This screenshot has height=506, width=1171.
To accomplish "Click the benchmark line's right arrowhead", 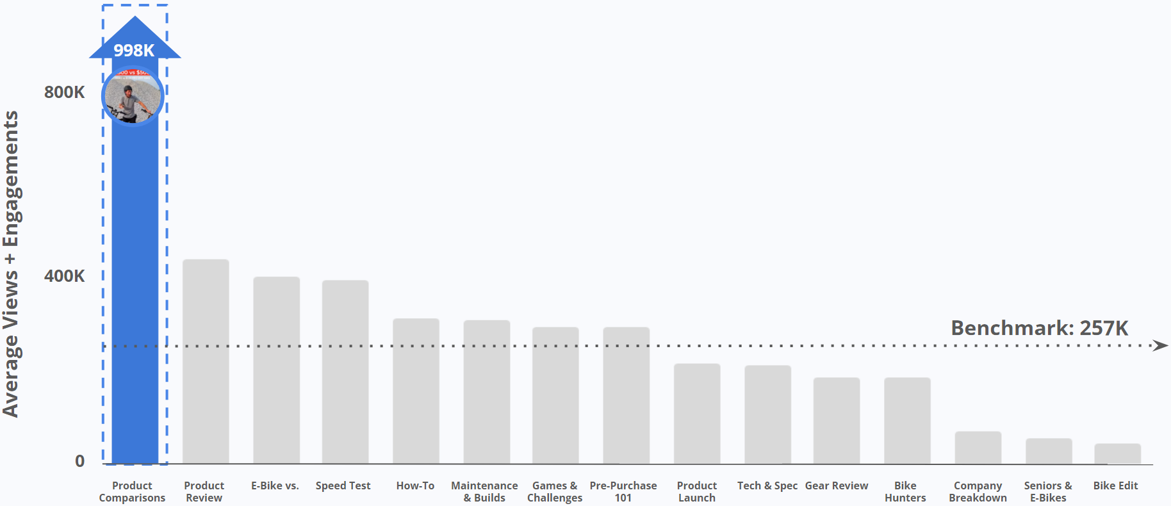I will coord(1159,345).
